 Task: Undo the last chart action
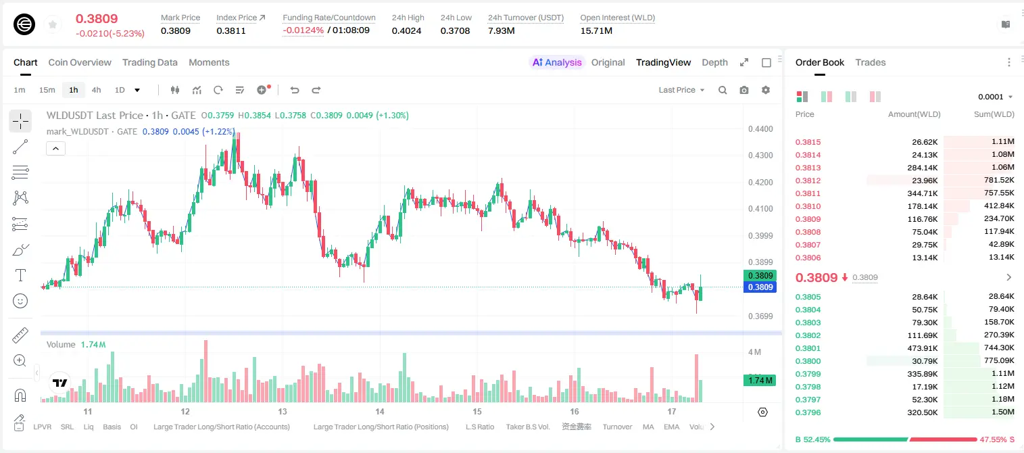pyautogui.click(x=294, y=90)
